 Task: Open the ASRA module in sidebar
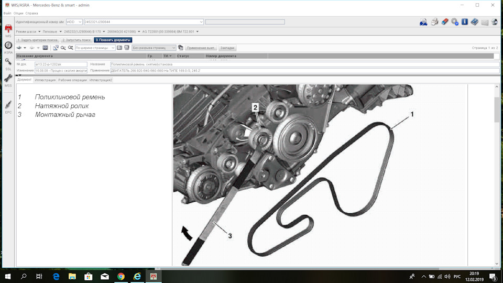(8, 48)
